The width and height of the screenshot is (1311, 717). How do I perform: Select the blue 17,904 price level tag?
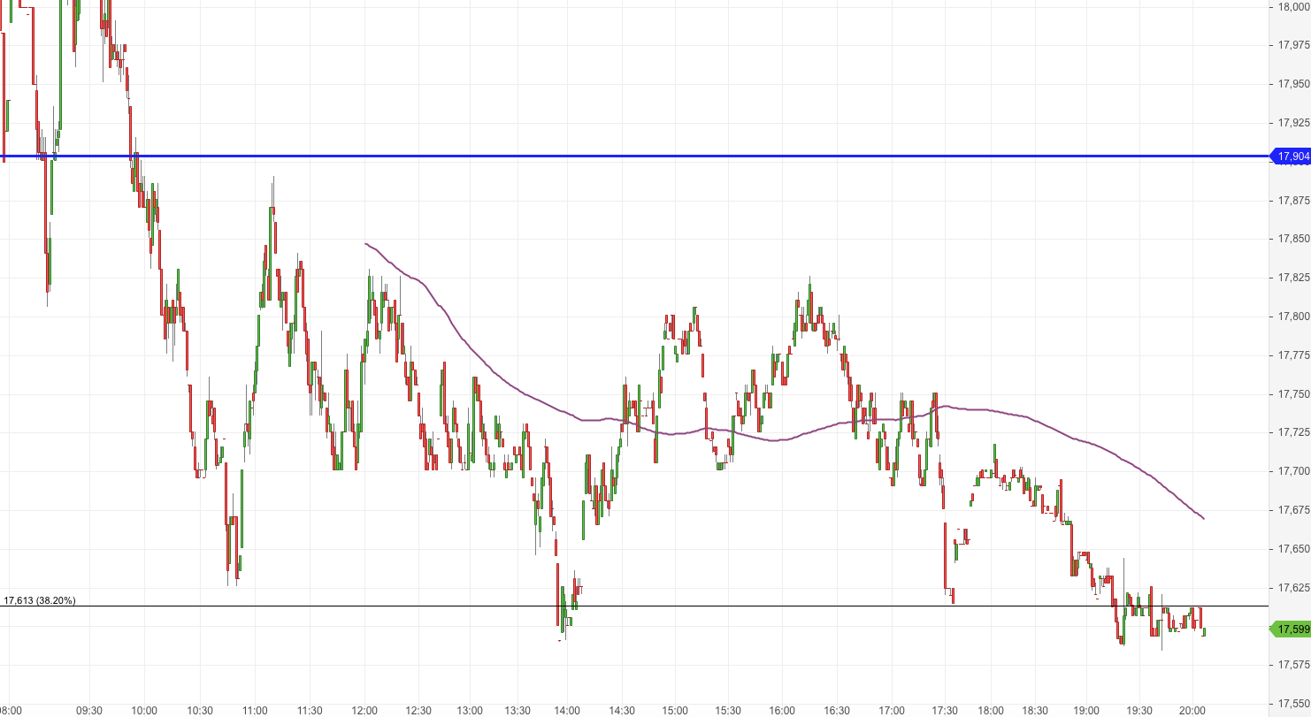[x=1290, y=156]
